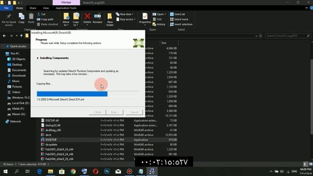Click Invert selection in ribbon

pos(181,24)
